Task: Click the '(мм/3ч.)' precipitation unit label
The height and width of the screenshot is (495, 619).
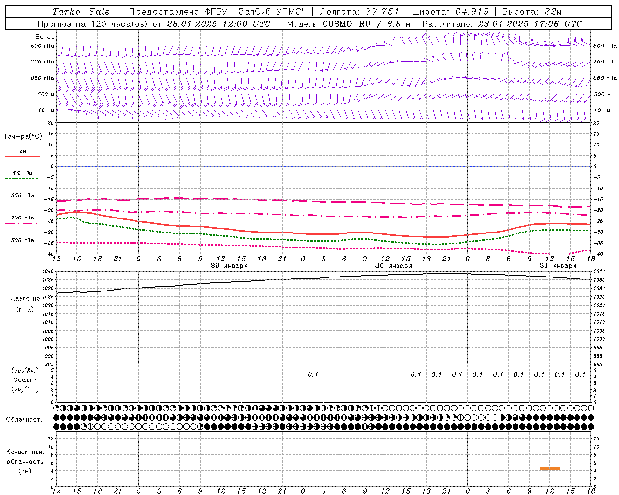Action: point(25,371)
